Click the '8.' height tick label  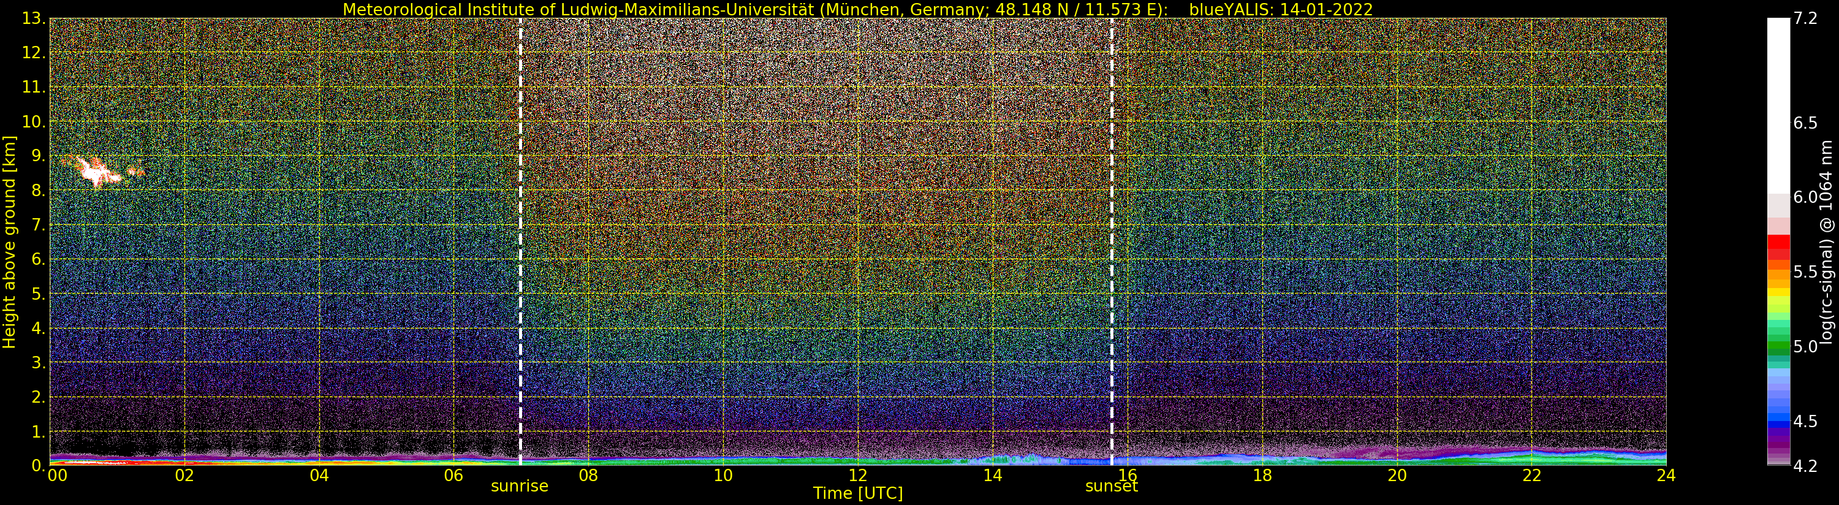click(39, 190)
